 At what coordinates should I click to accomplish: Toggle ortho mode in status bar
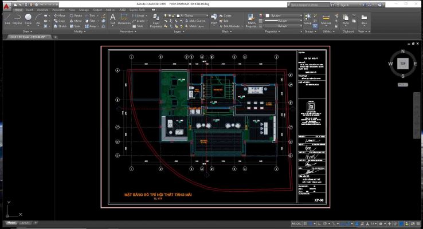point(319,224)
